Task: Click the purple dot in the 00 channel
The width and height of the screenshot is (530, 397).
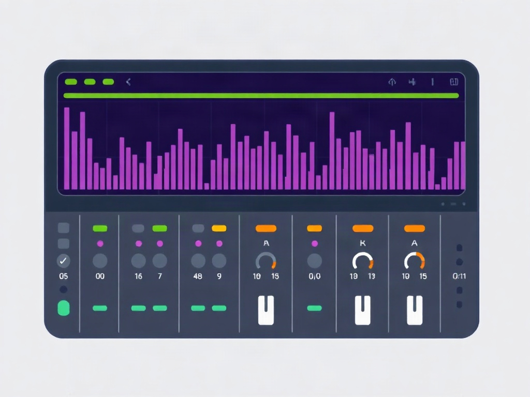Action: [x=100, y=243]
